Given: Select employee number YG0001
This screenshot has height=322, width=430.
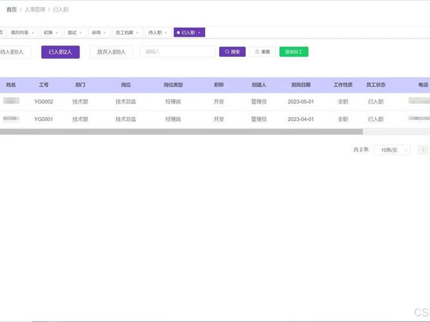Looking at the screenshot, I should [44, 119].
